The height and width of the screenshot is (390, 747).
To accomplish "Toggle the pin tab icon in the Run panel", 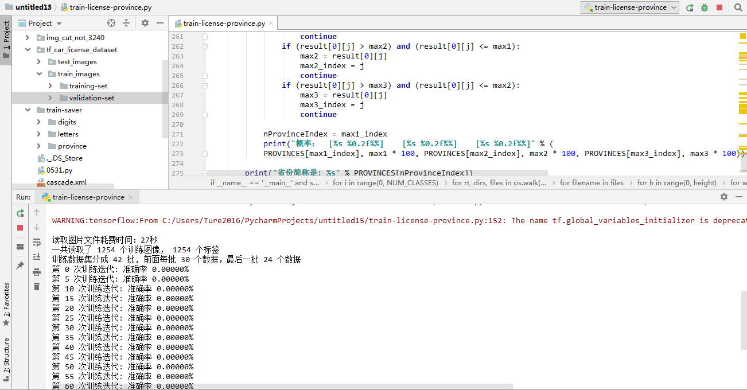I will (x=20, y=266).
